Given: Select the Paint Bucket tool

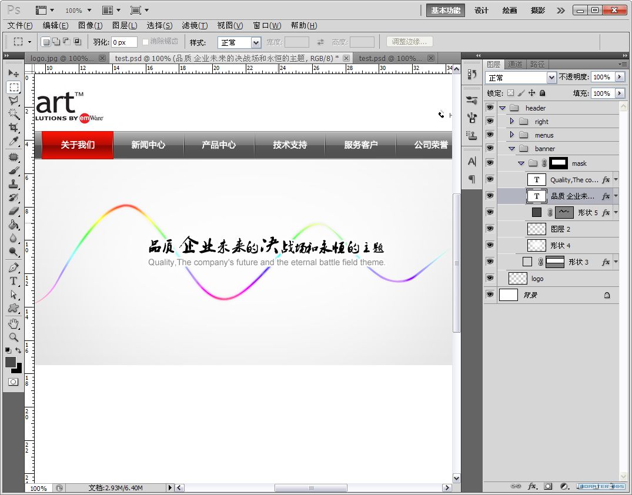Looking at the screenshot, I should [x=14, y=225].
